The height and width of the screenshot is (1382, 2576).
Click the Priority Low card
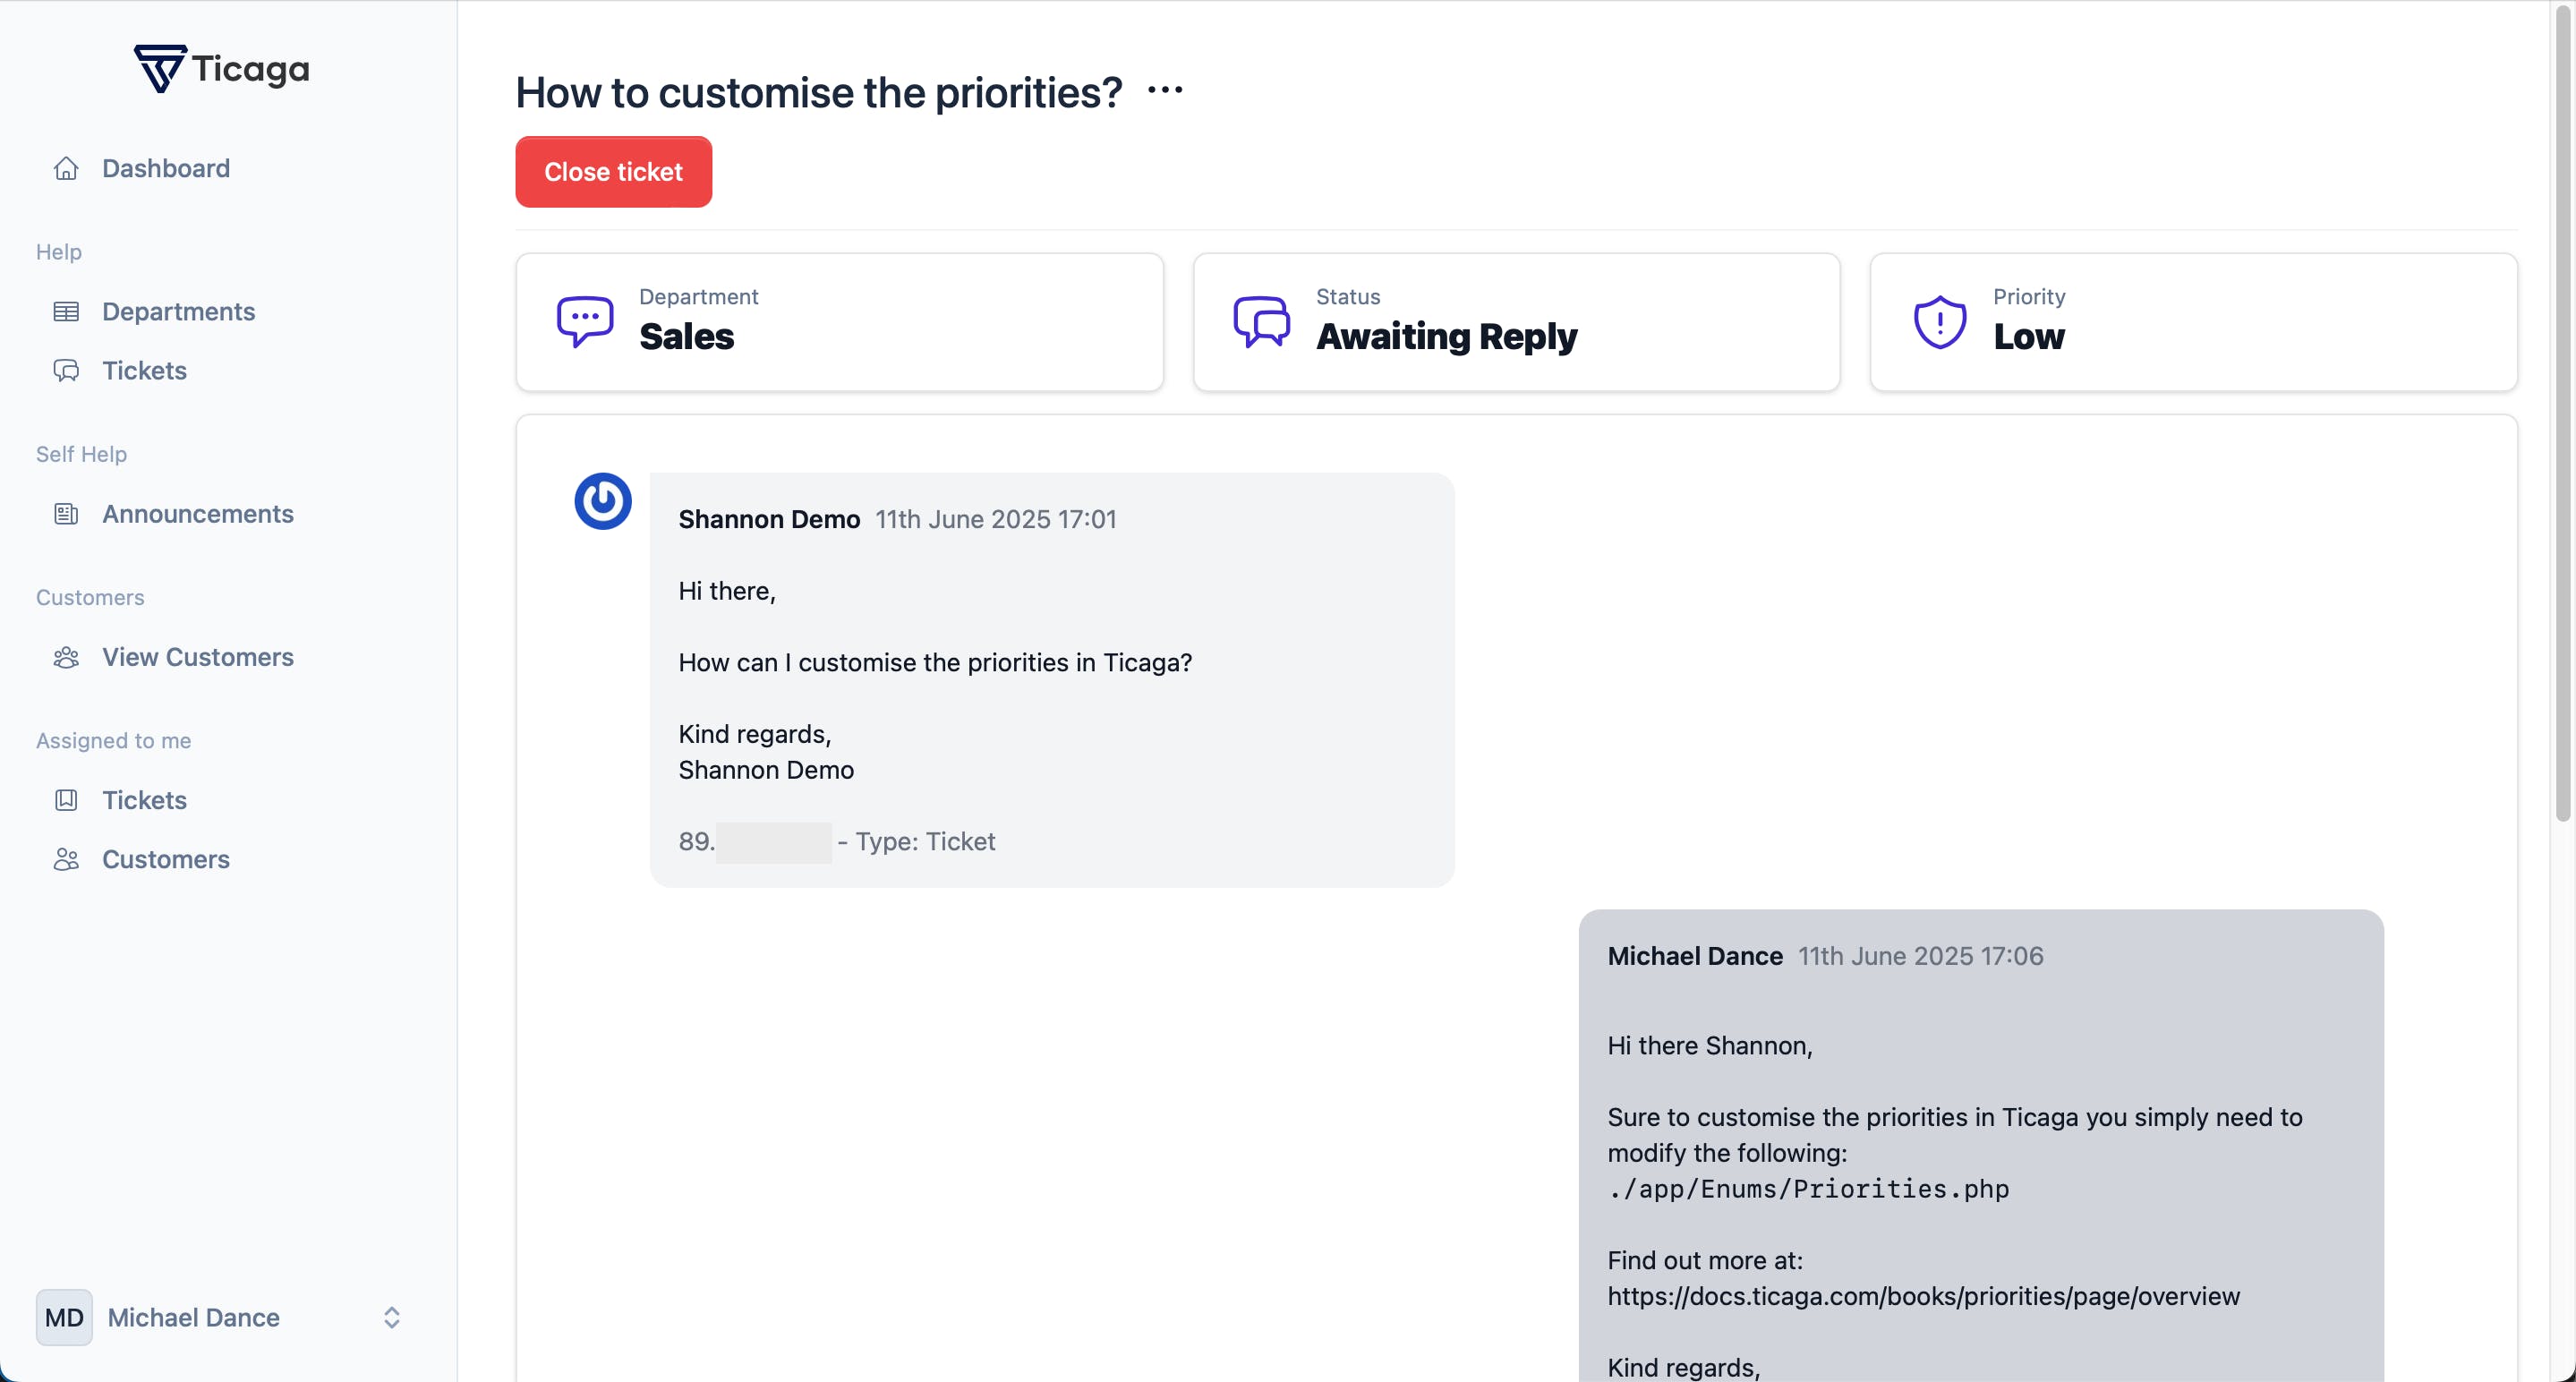coord(2192,322)
